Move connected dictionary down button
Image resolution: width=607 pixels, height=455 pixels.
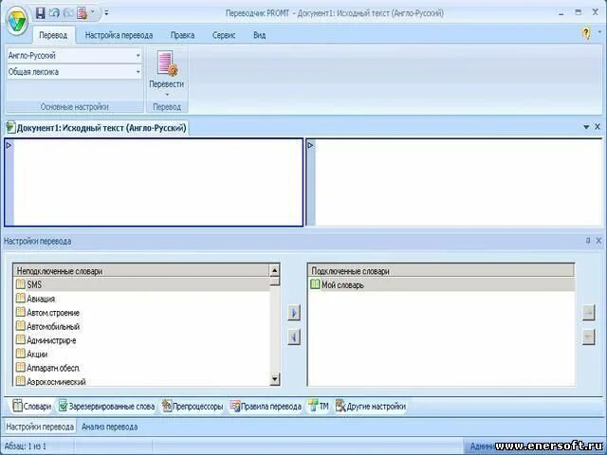588,337
